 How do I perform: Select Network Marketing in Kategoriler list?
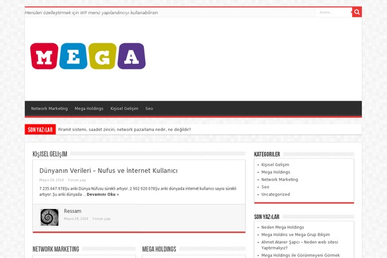pyautogui.click(x=280, y=179)
